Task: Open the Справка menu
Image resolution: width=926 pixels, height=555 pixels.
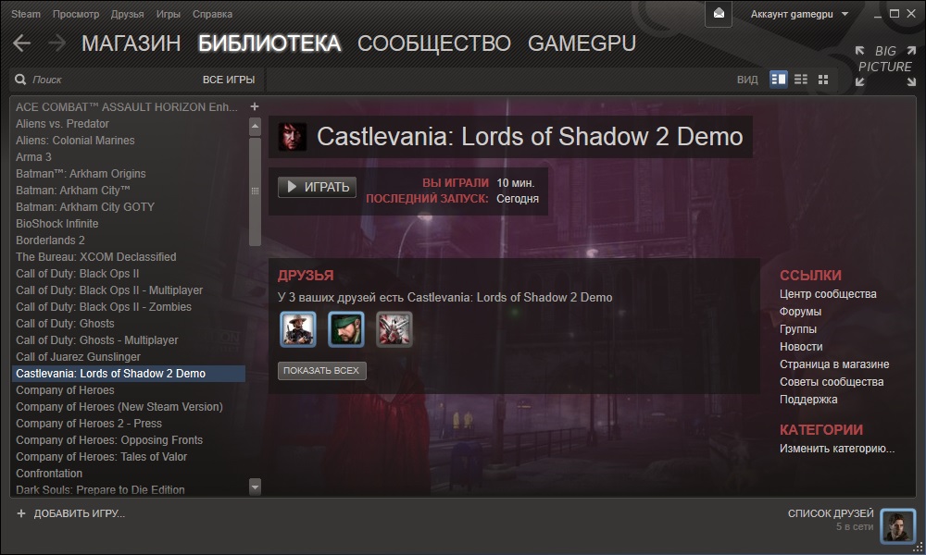Action: [212, 14]
